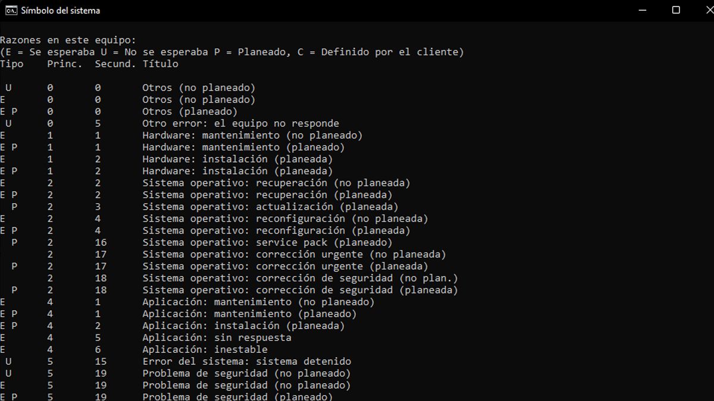Click the "Princ." column header
Viewport: 714px width, 401px height.
pyautogui.click(x=65, y=64)
